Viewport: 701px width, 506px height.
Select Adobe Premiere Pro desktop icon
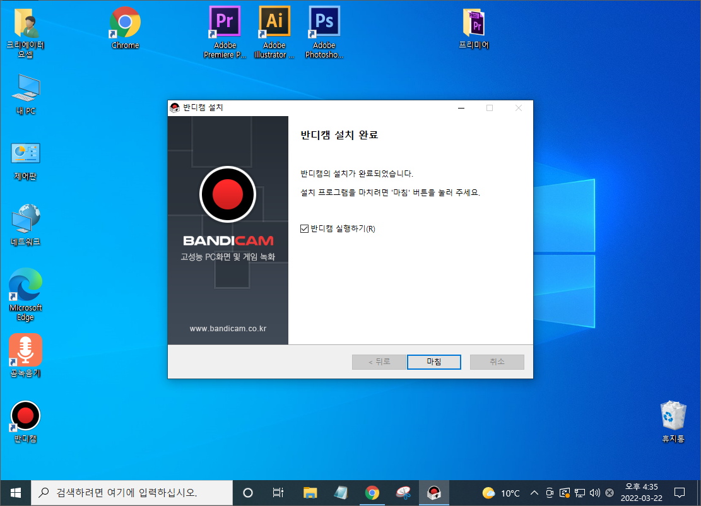[225, 32]
